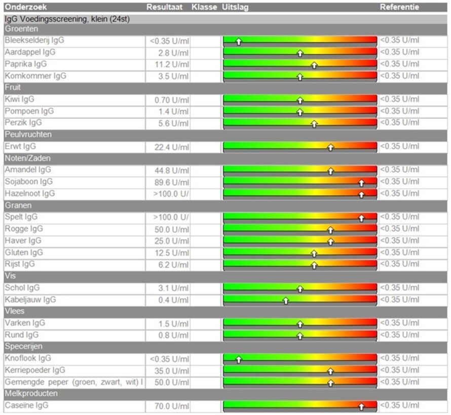
Task: Select the Groenten section header
Action: pos(21,29)
